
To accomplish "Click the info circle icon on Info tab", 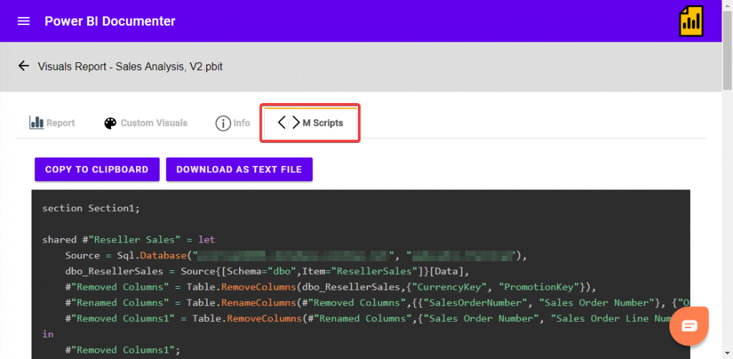I will [223, 123].
